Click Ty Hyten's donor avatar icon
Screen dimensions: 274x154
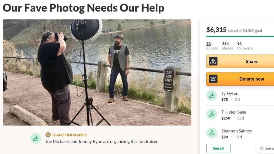point(212,95)
